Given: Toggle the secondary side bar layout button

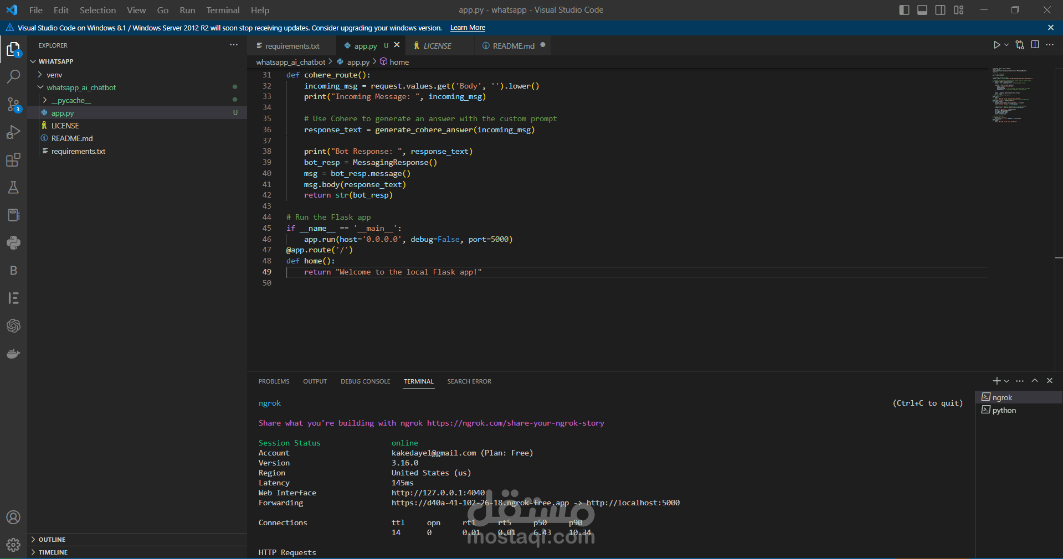Looking at the screenshot, I should 941,10.
